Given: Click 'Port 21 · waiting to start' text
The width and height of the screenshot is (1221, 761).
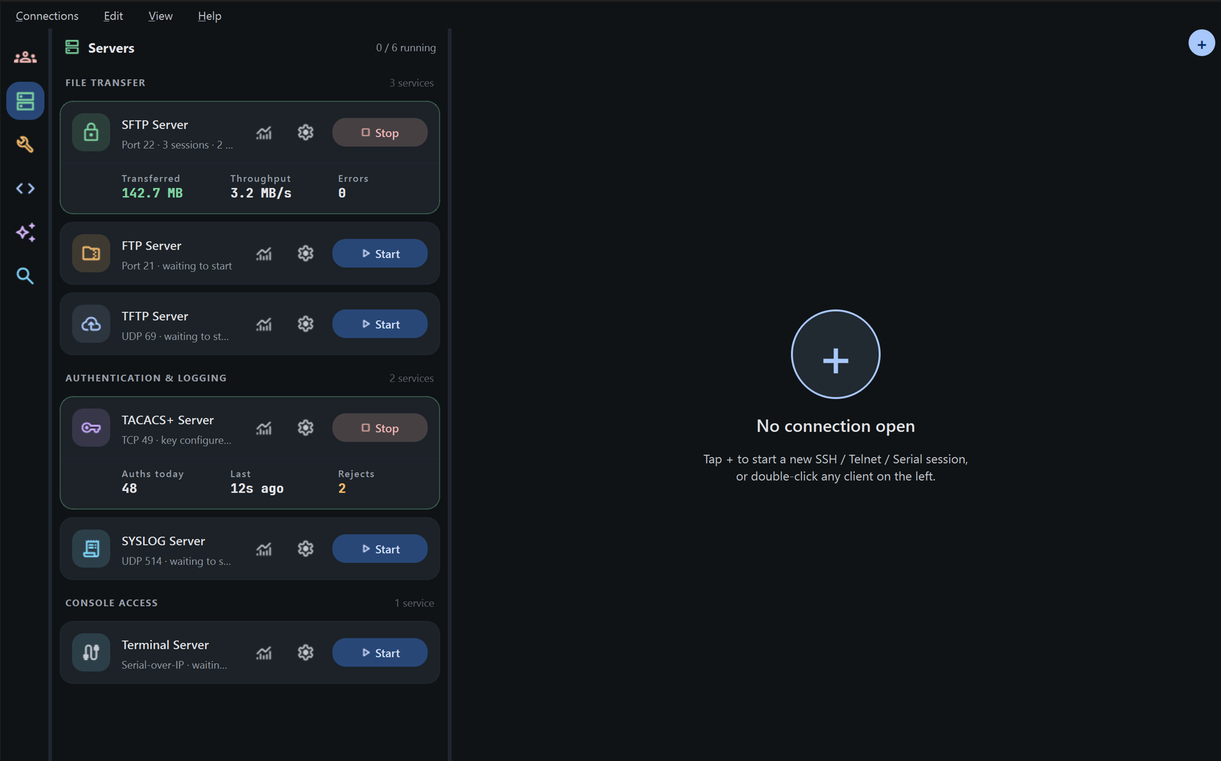Looking at the screenshot, I should (x=176, y=265).
